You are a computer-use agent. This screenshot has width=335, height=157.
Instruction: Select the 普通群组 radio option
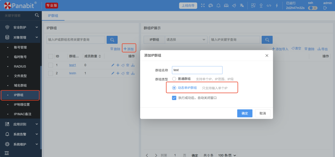point(174,79)
